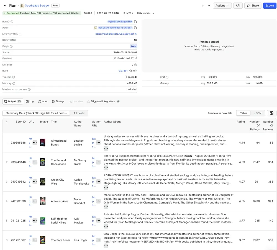Show Memory info icon in details

[14, 83]
